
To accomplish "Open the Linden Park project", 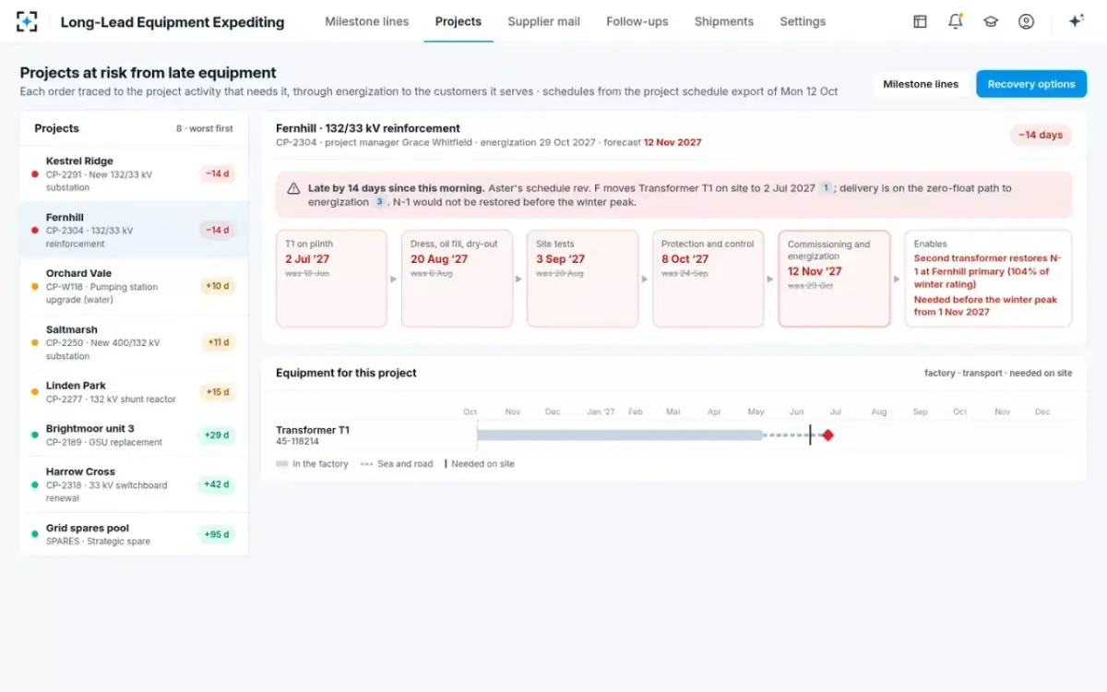I will (x=134, y=392).
